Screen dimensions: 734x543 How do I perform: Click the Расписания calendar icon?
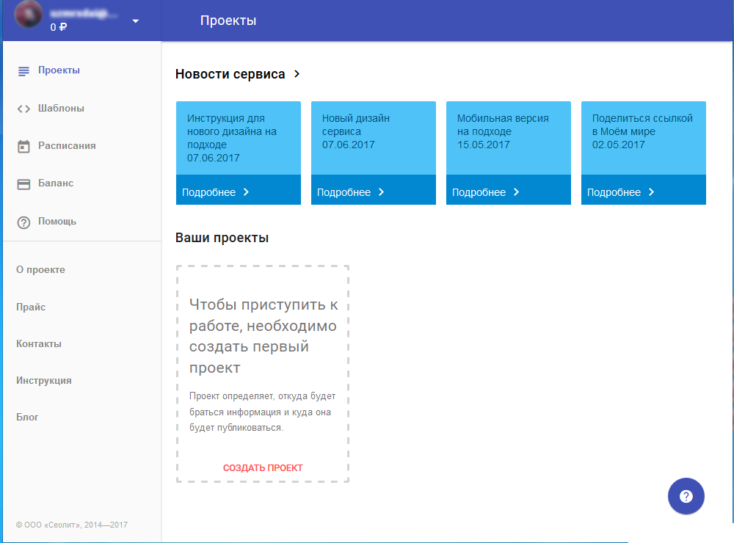point(23,146)
